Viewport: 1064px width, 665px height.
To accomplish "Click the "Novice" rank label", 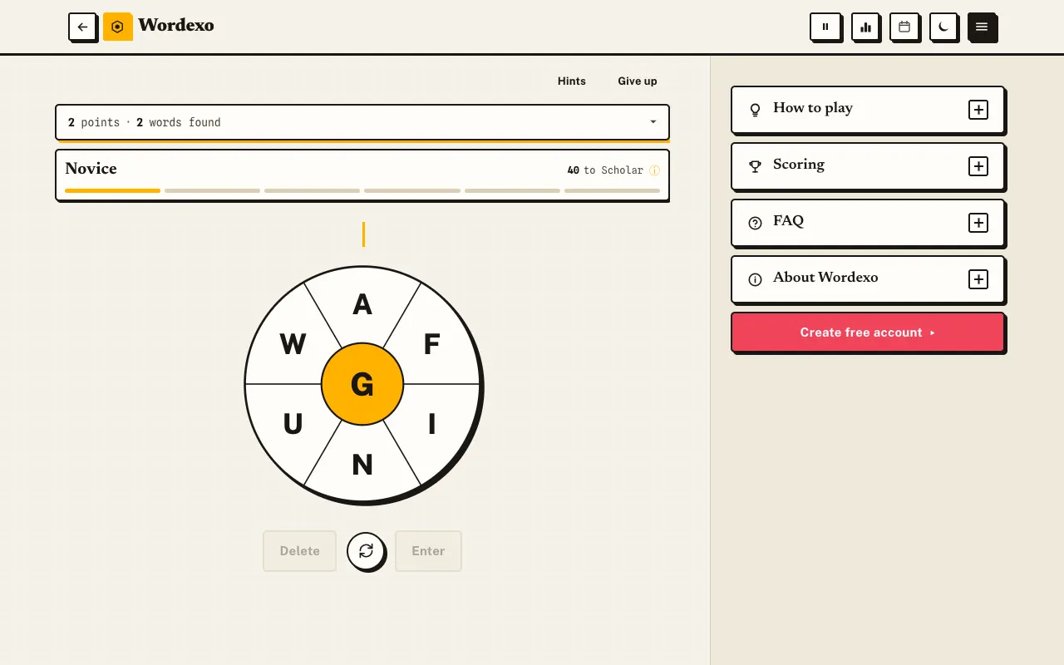I will click(91, 169).
